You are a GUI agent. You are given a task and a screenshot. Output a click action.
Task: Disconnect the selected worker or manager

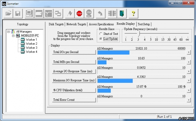click(112, 13)
